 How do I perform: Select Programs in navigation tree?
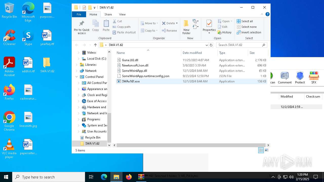point(94,119)
